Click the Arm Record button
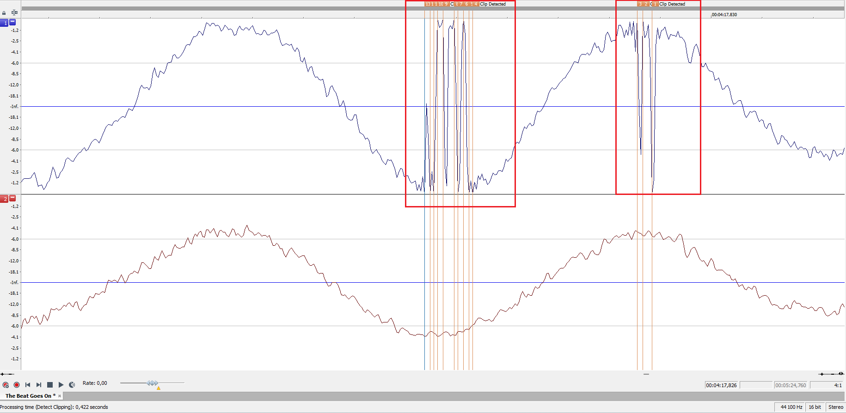 [x=6, y=385]
